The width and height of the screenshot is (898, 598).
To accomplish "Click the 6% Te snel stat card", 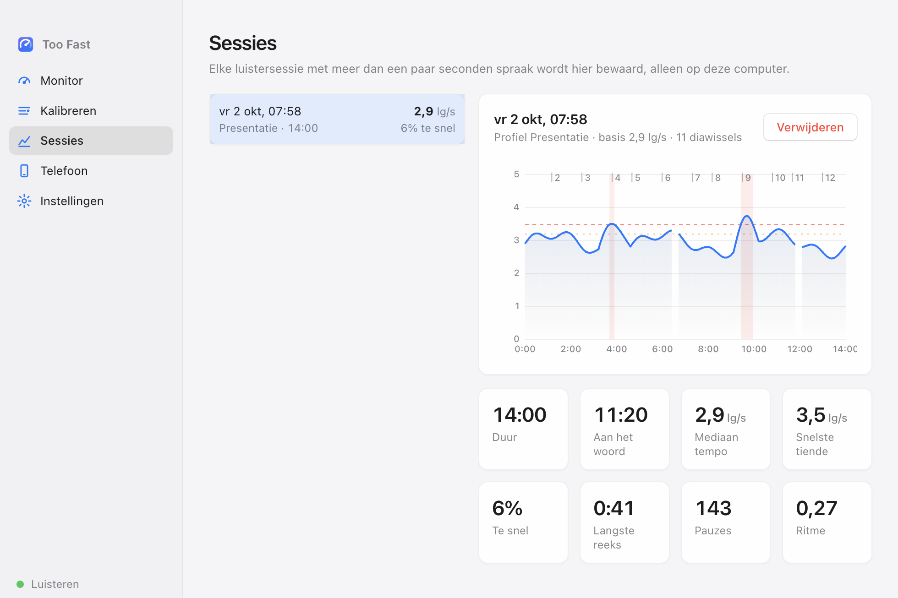I will (x=523, y=522).
